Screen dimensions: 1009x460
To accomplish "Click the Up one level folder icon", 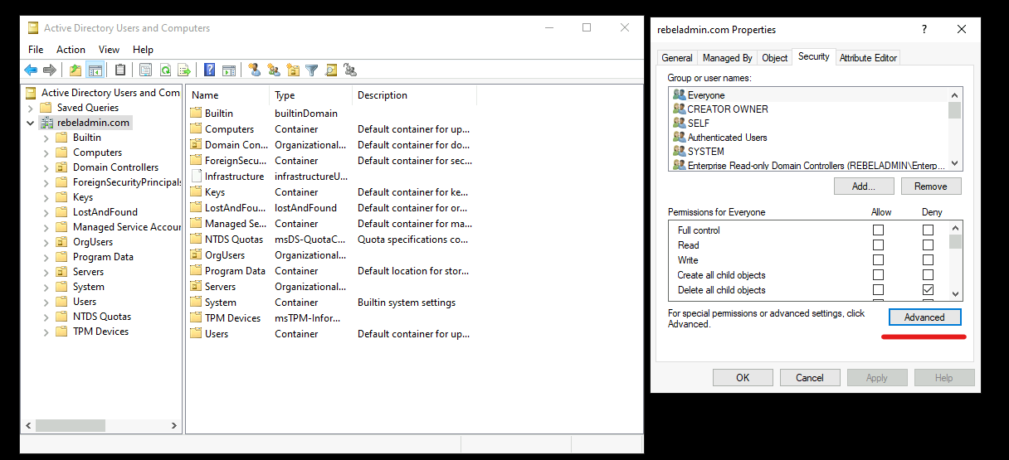I will coord(76,70).
